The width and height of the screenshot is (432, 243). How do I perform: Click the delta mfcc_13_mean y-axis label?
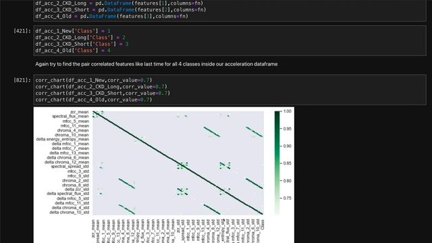pos(69,153)
